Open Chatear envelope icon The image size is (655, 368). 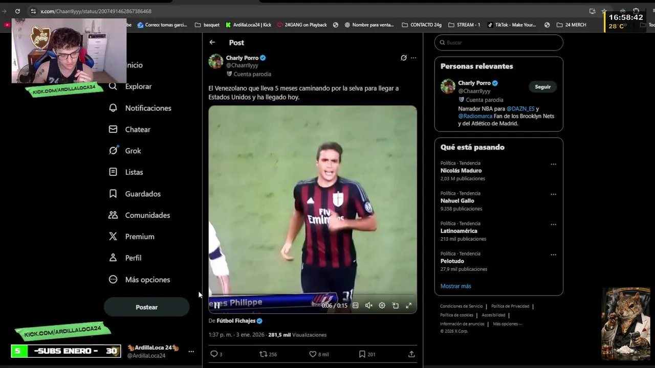click(113, 129)
